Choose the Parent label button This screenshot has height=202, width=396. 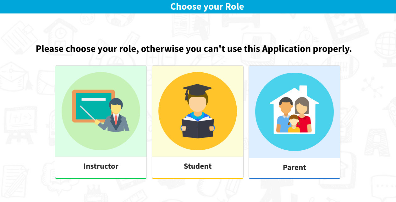(294, 168)
